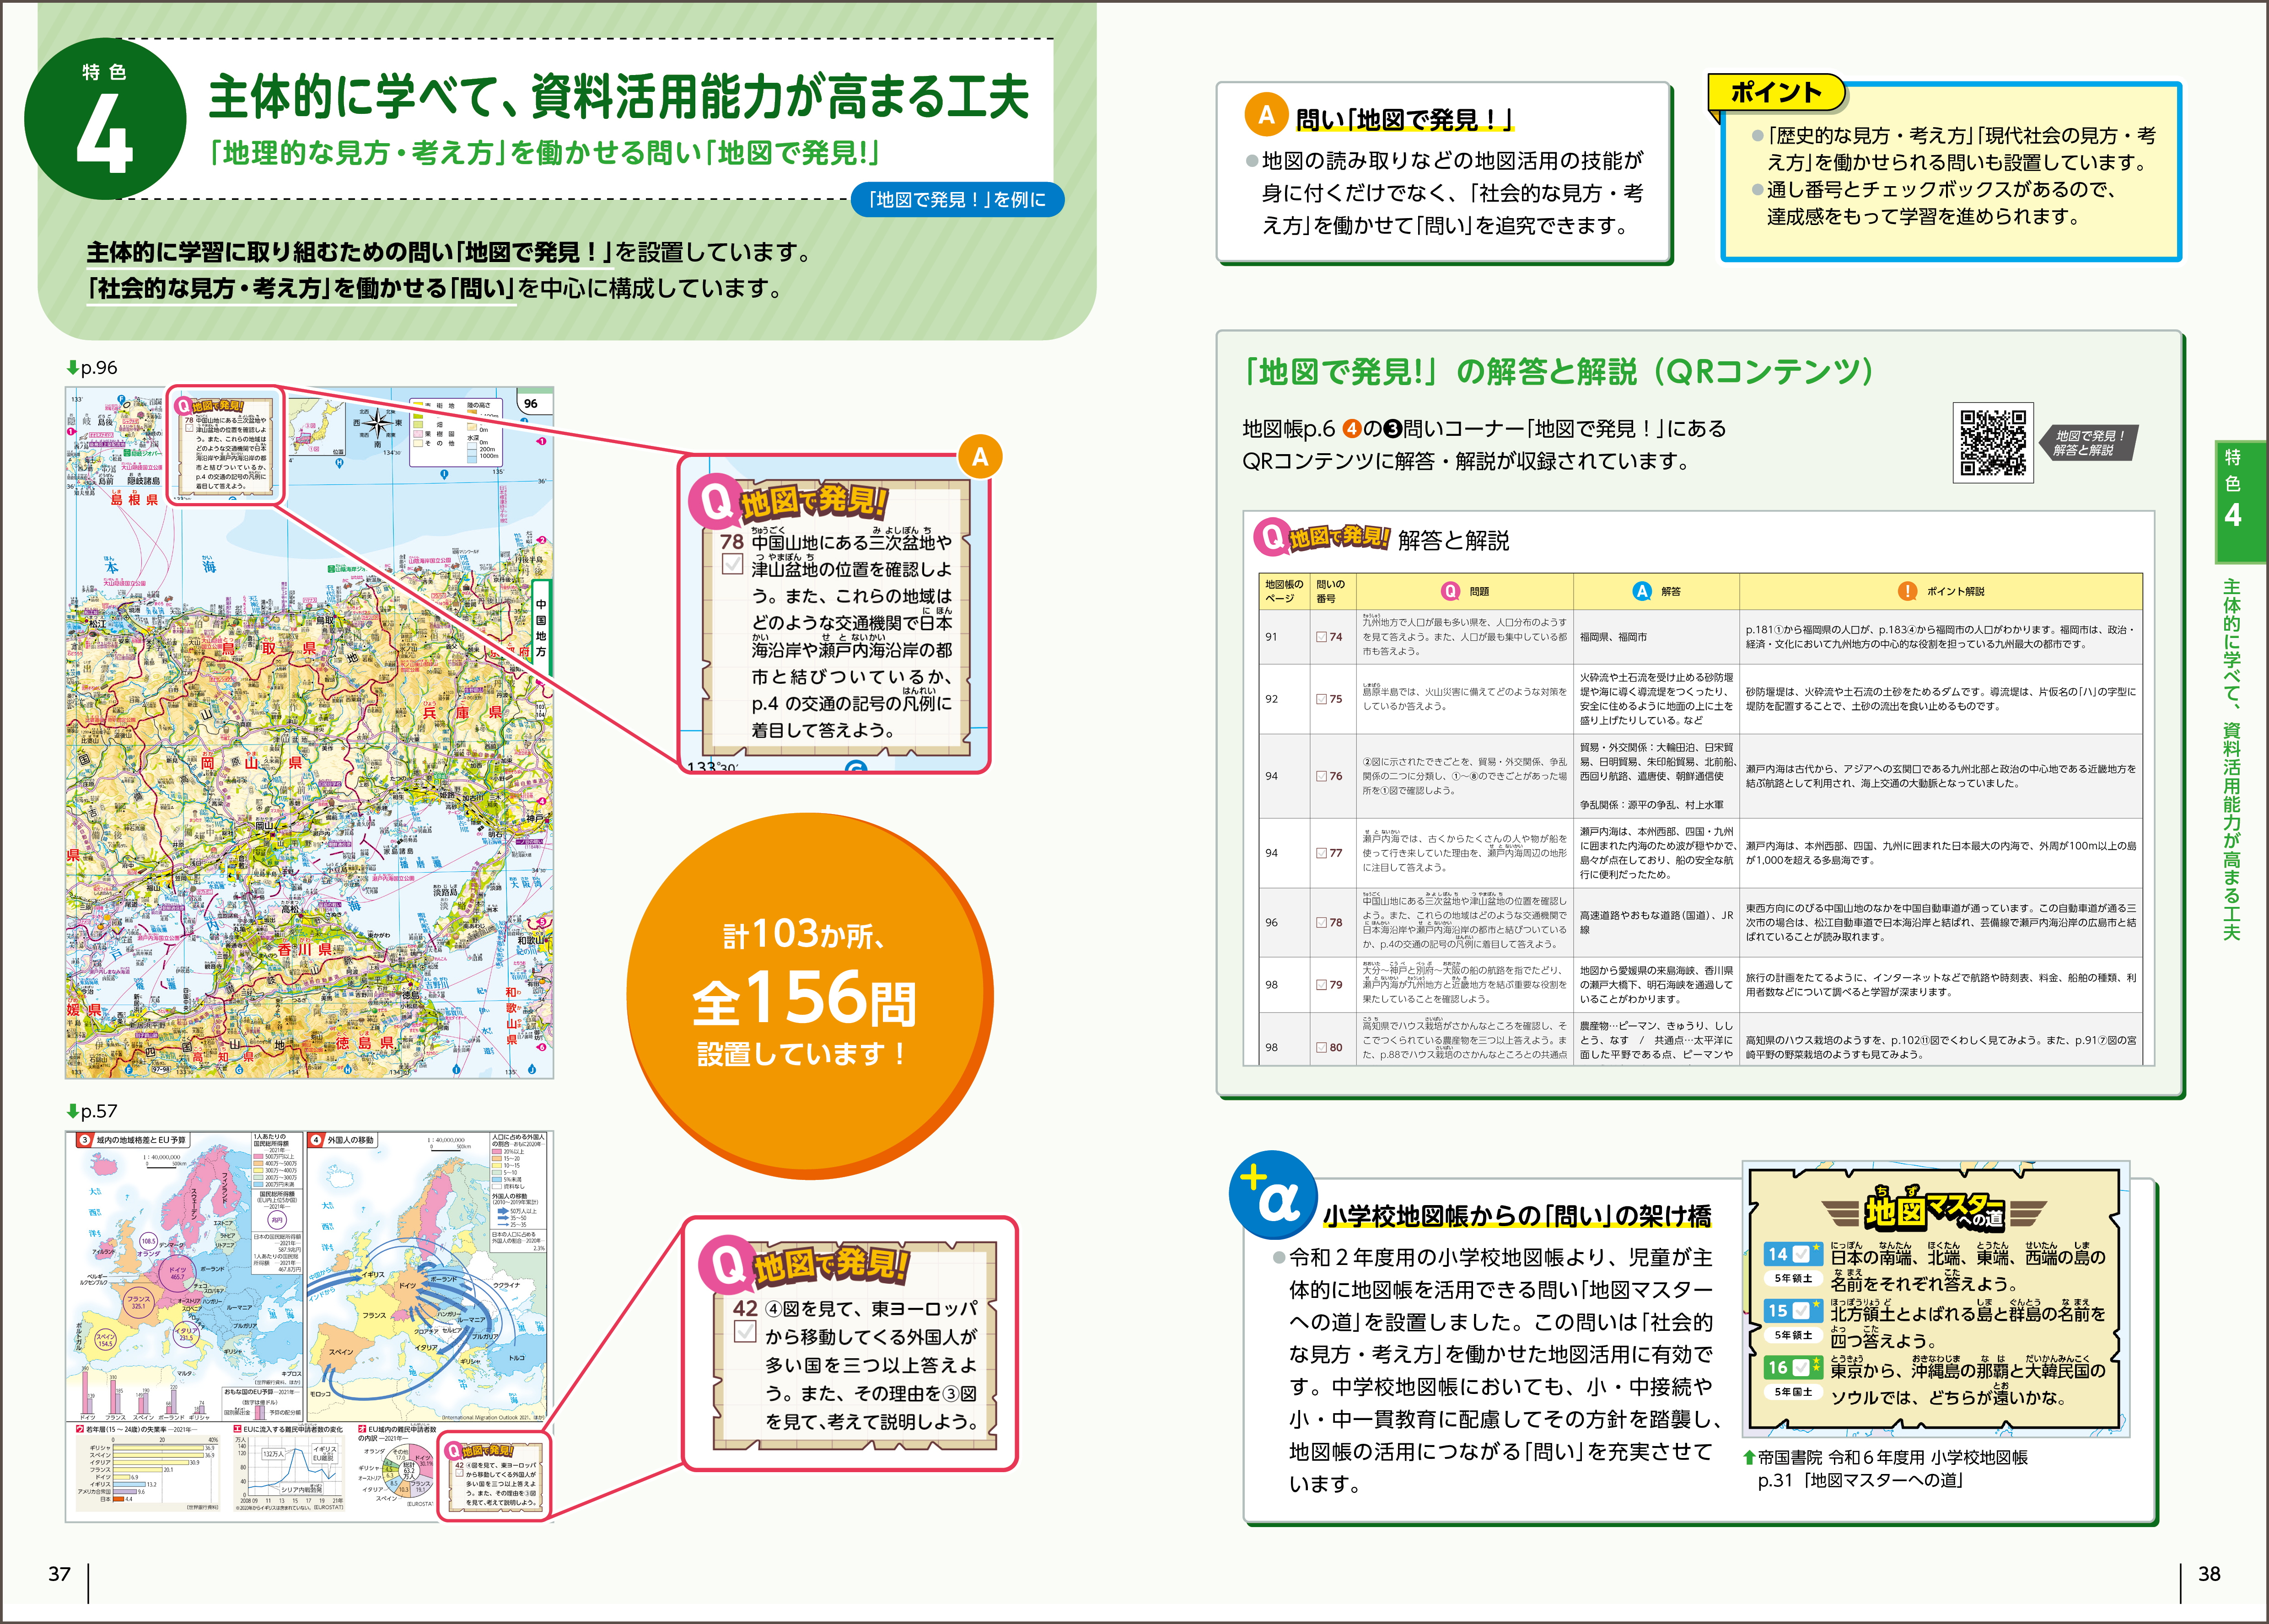Image resolution: width=2269 pixels, height=1624 pixels.
Task: Click the main title 主体的に学べて、資料活用能力が高まる工夫
Action: pos(619,97)
